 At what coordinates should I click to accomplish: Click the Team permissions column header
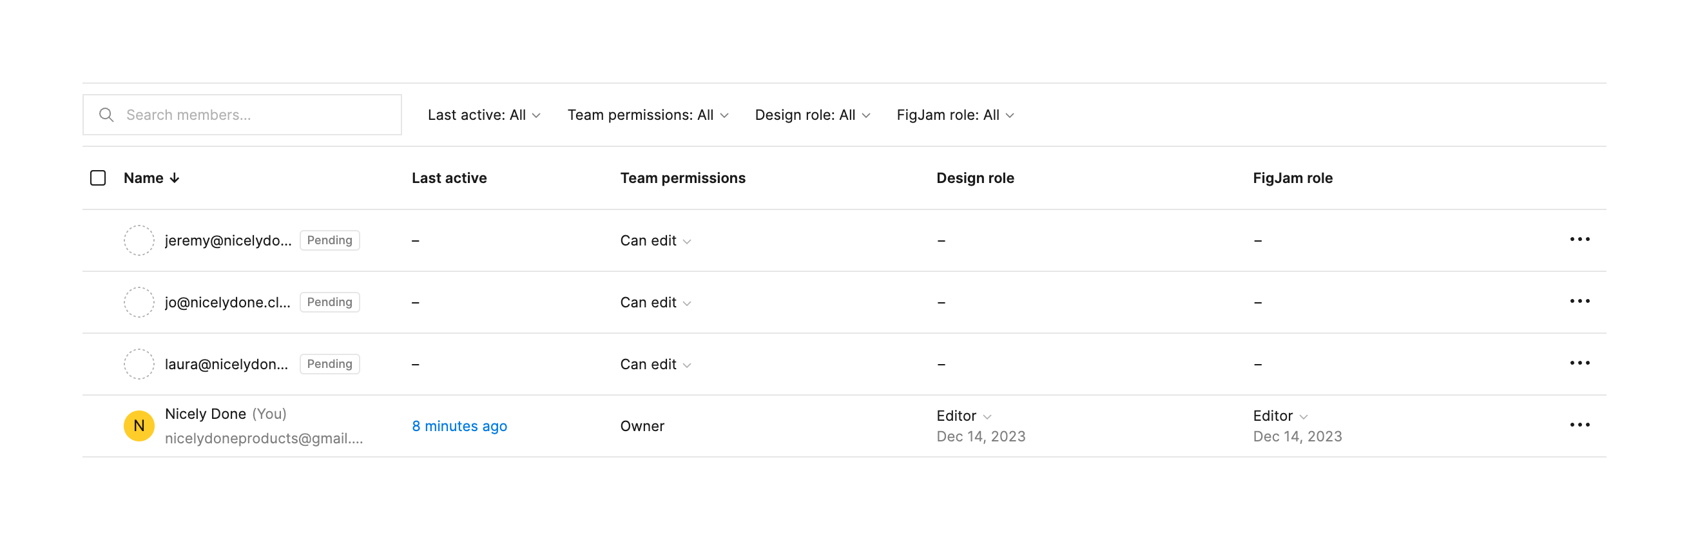[x=682, y=178]
